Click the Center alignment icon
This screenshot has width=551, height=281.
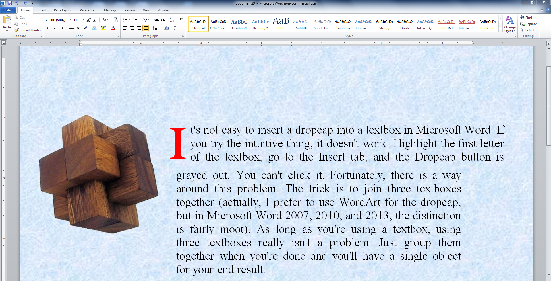132,28
